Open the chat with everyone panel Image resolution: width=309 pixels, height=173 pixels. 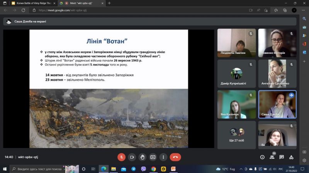pyautogui.click(x=282, y=157)
